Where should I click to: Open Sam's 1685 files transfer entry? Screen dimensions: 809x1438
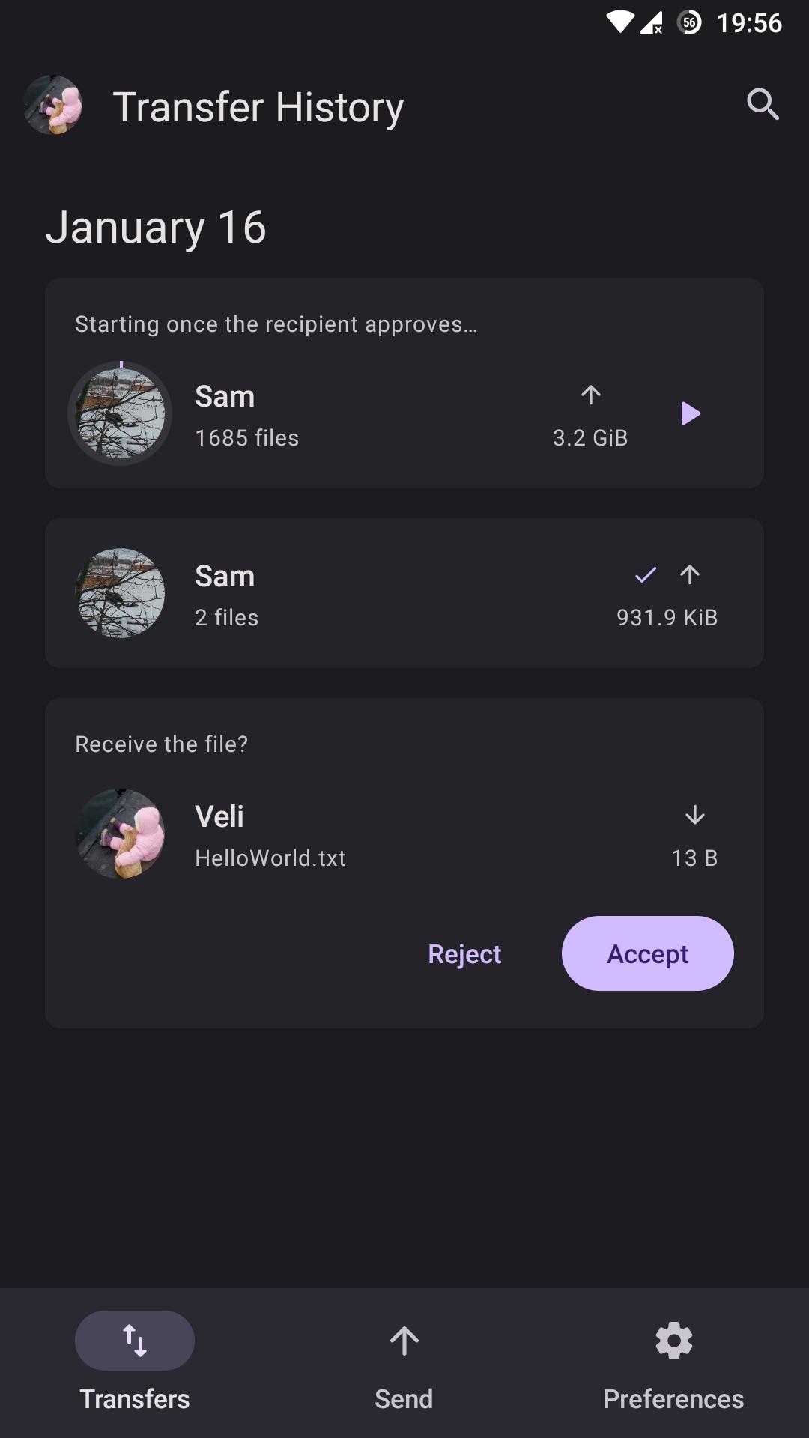(404, 383)
